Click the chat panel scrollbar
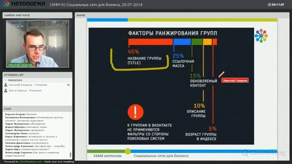 (x=70, y=155)
